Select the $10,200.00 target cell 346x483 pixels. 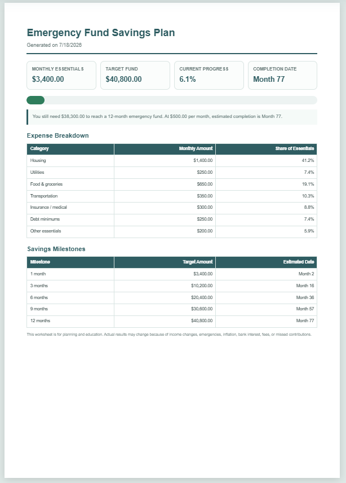(x=165, y=286)
